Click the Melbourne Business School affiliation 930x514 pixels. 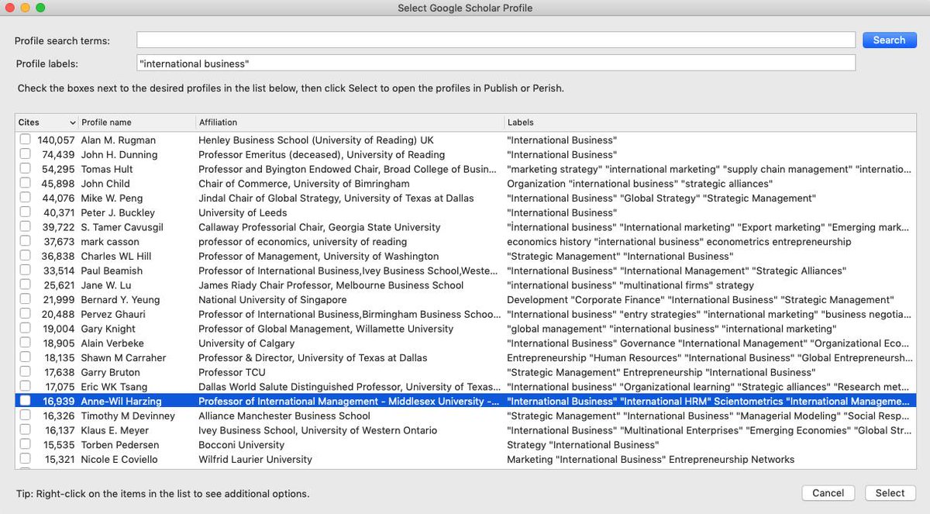click(331, 285)
